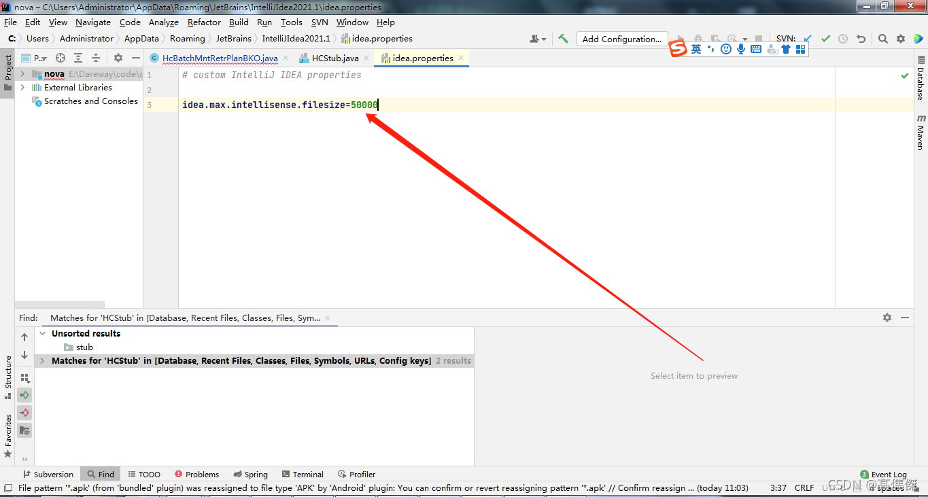Click the SVN Revert icon
928x497 pixels.
tap(861, 39)
